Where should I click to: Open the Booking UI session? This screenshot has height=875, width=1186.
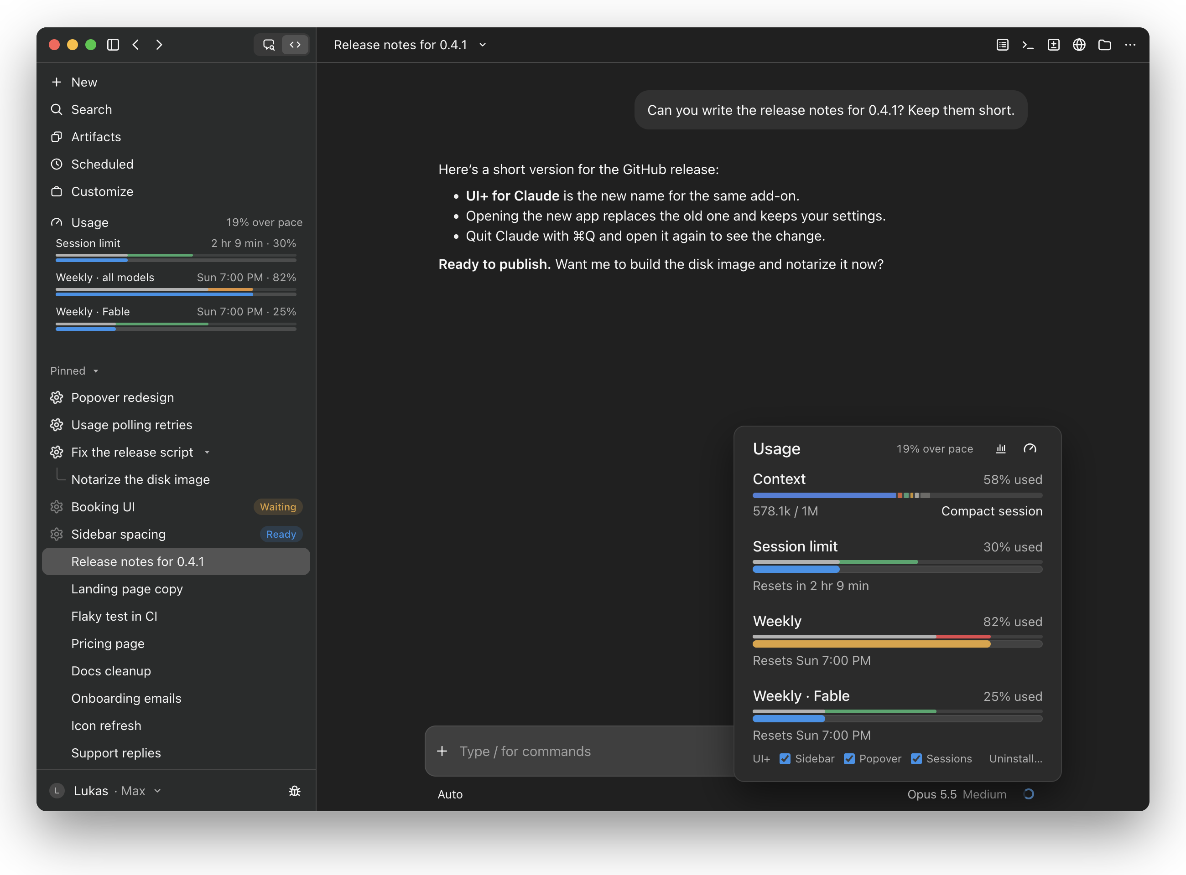pos(176,507)
